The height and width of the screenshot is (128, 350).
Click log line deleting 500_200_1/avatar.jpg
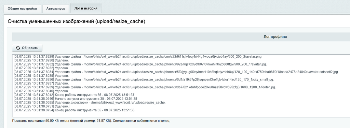(140, 64)
